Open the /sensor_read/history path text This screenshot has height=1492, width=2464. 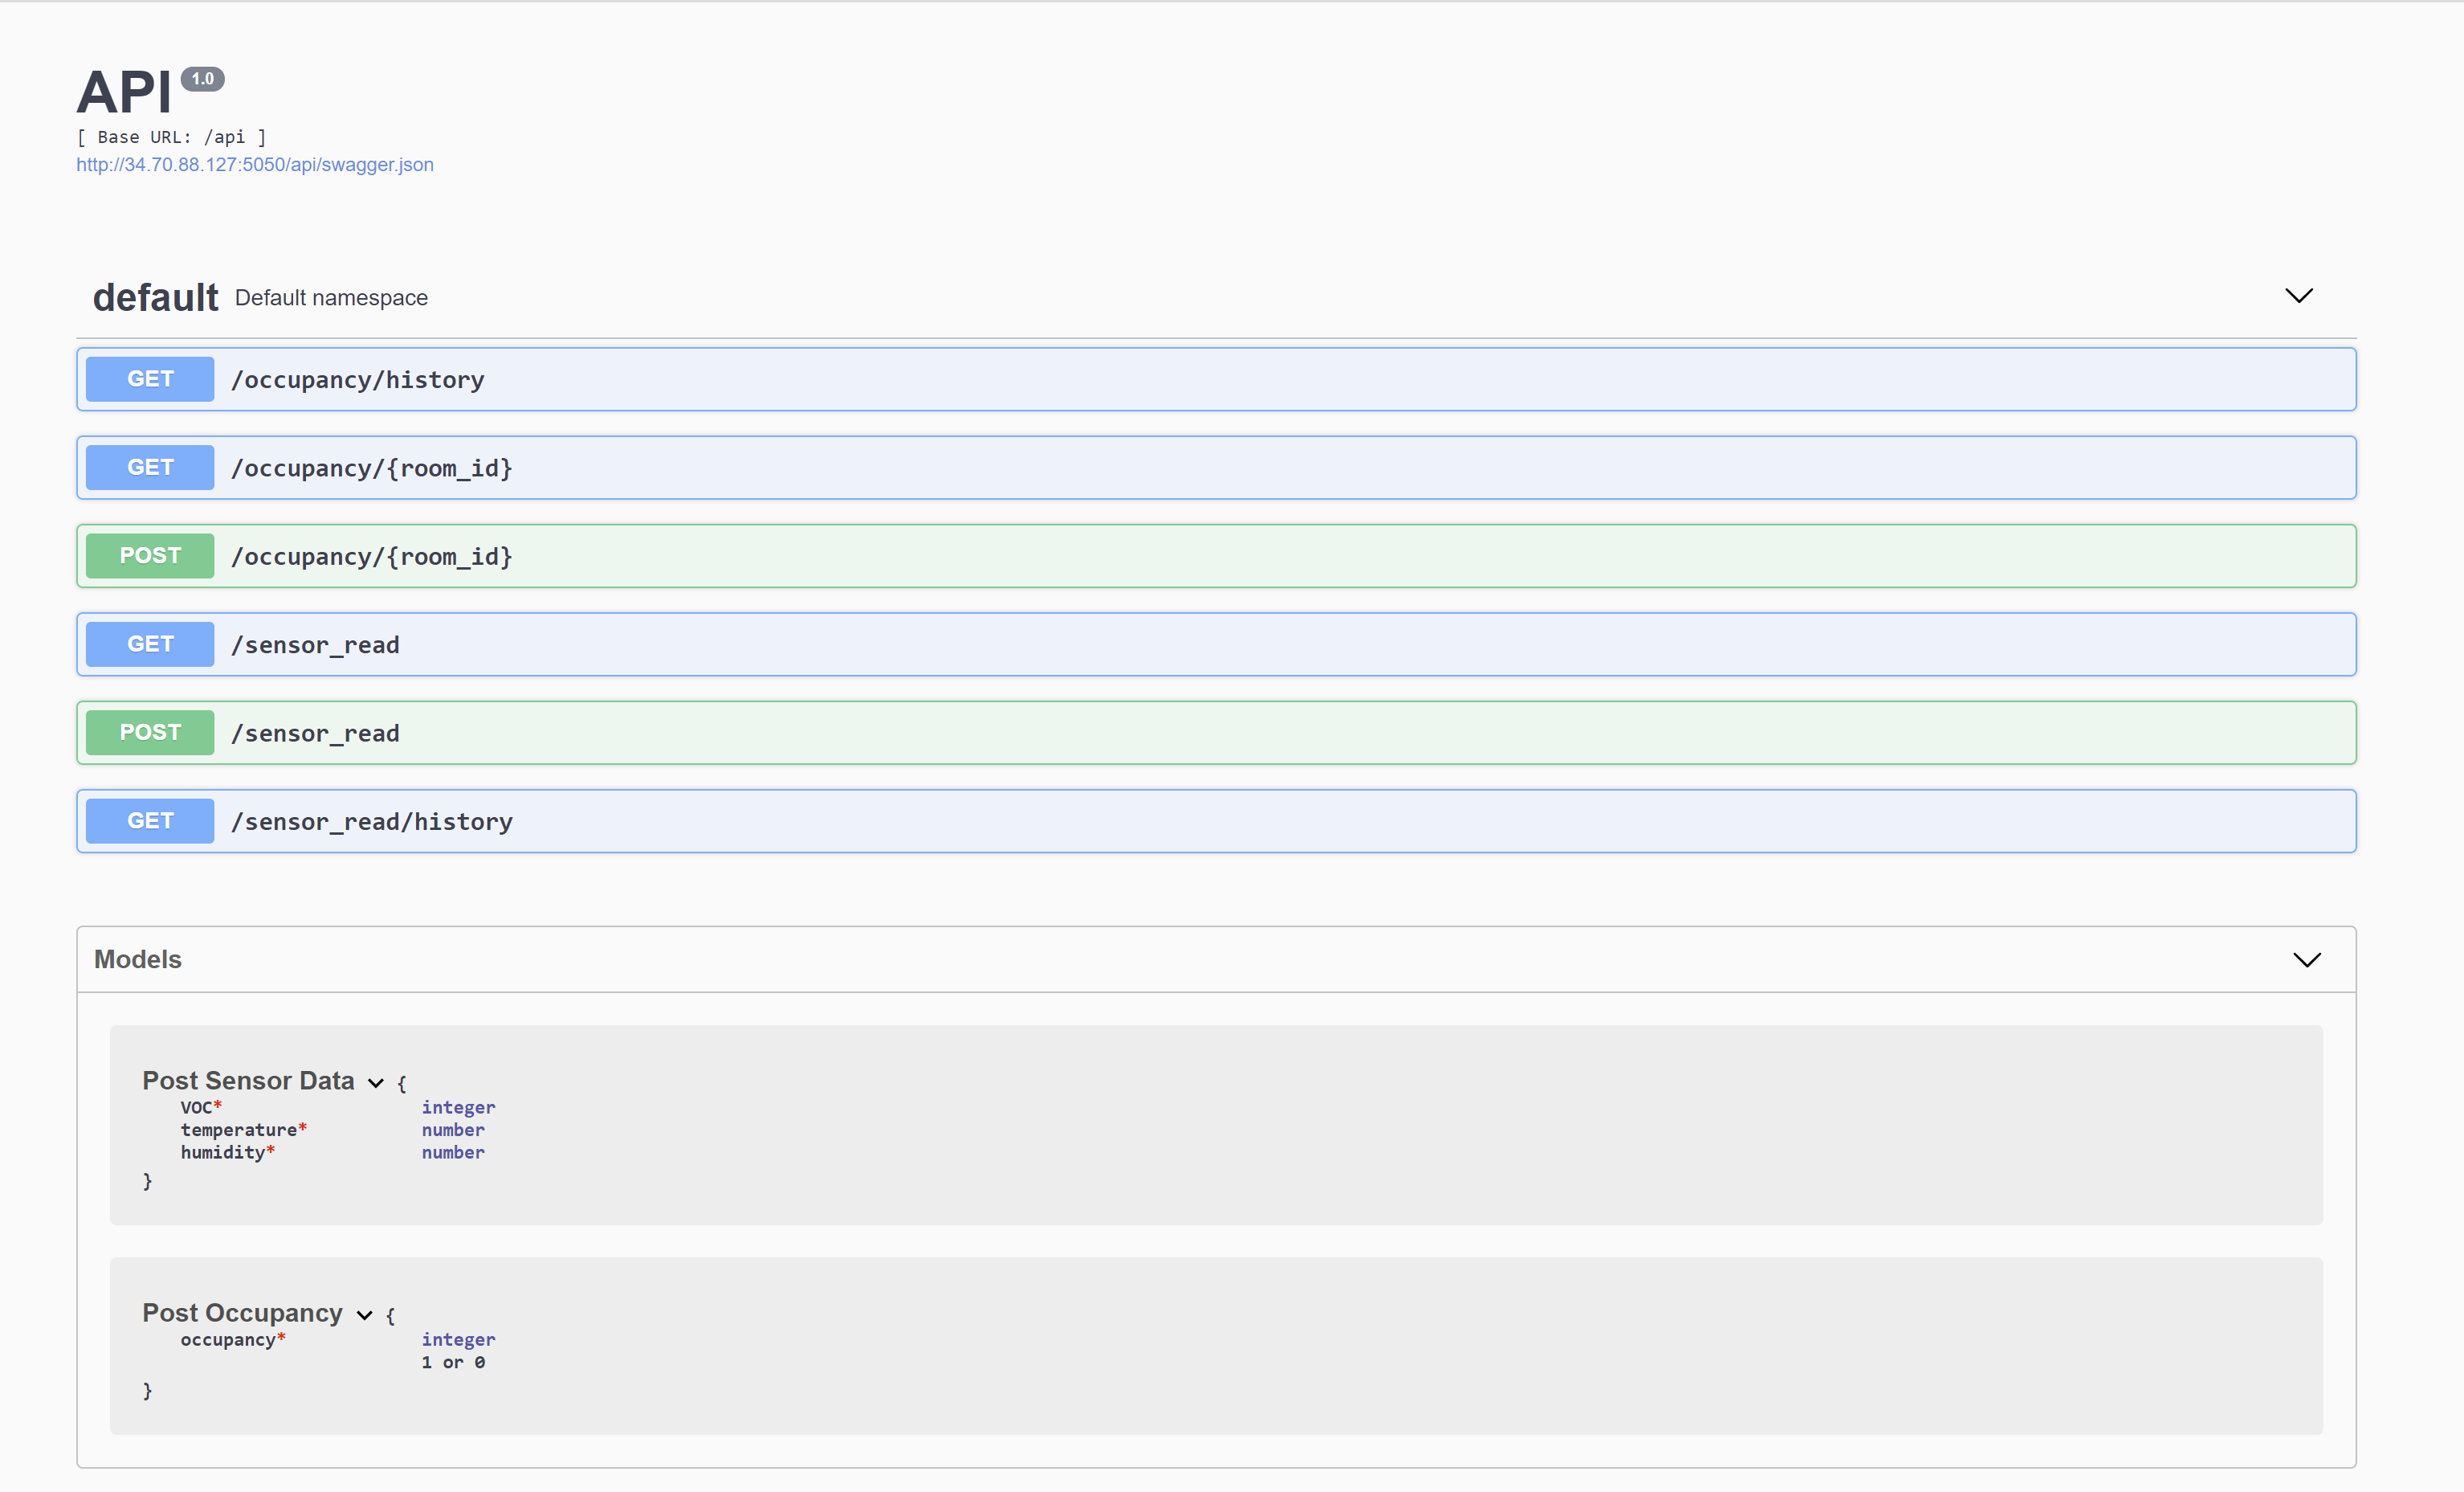coord(371,822)
